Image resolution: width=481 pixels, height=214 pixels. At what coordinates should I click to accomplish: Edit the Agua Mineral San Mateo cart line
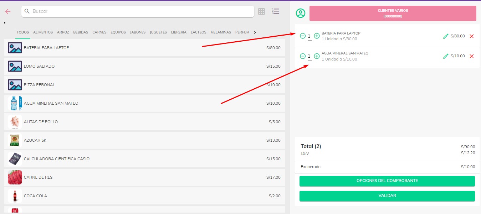click(446, 56)
